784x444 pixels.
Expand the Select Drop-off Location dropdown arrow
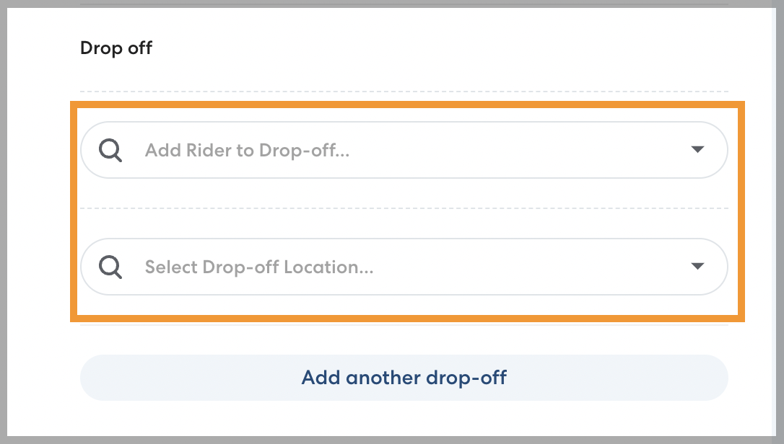697,267
